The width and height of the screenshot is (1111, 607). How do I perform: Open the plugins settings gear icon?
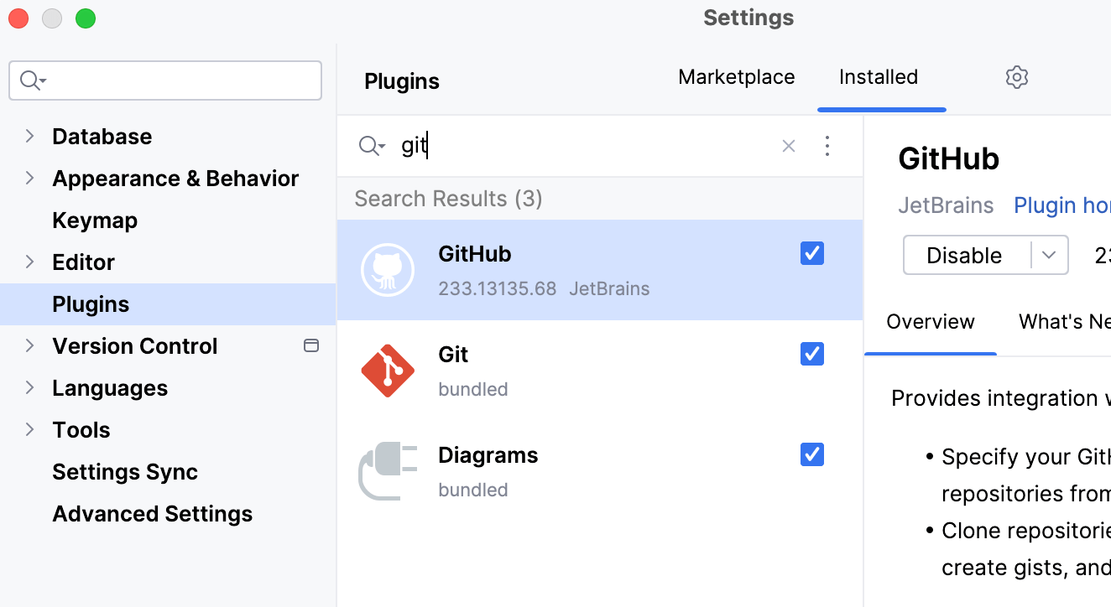pos(1017,76)
